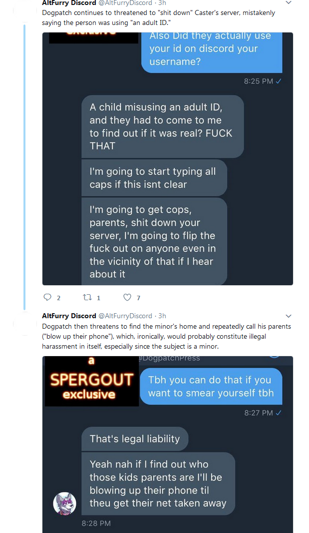Click @AltFurryDiscord handle on second tweet
Viewport: 309px width, 533px height.
point(125,316)
